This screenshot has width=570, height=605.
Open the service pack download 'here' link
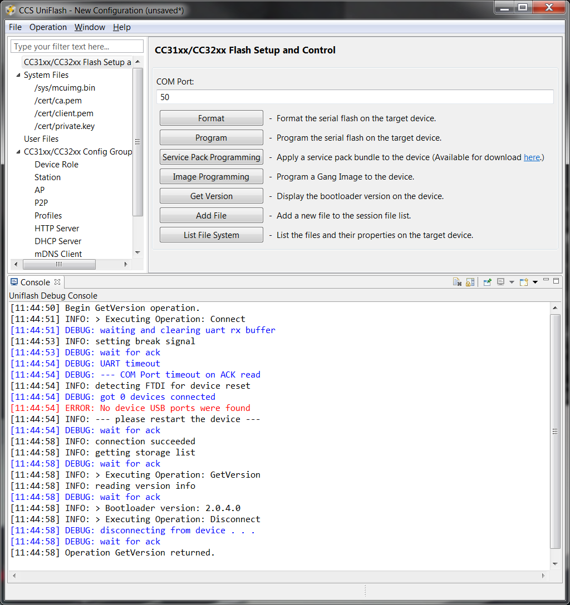pyautogui.click(x=532, y=157)
